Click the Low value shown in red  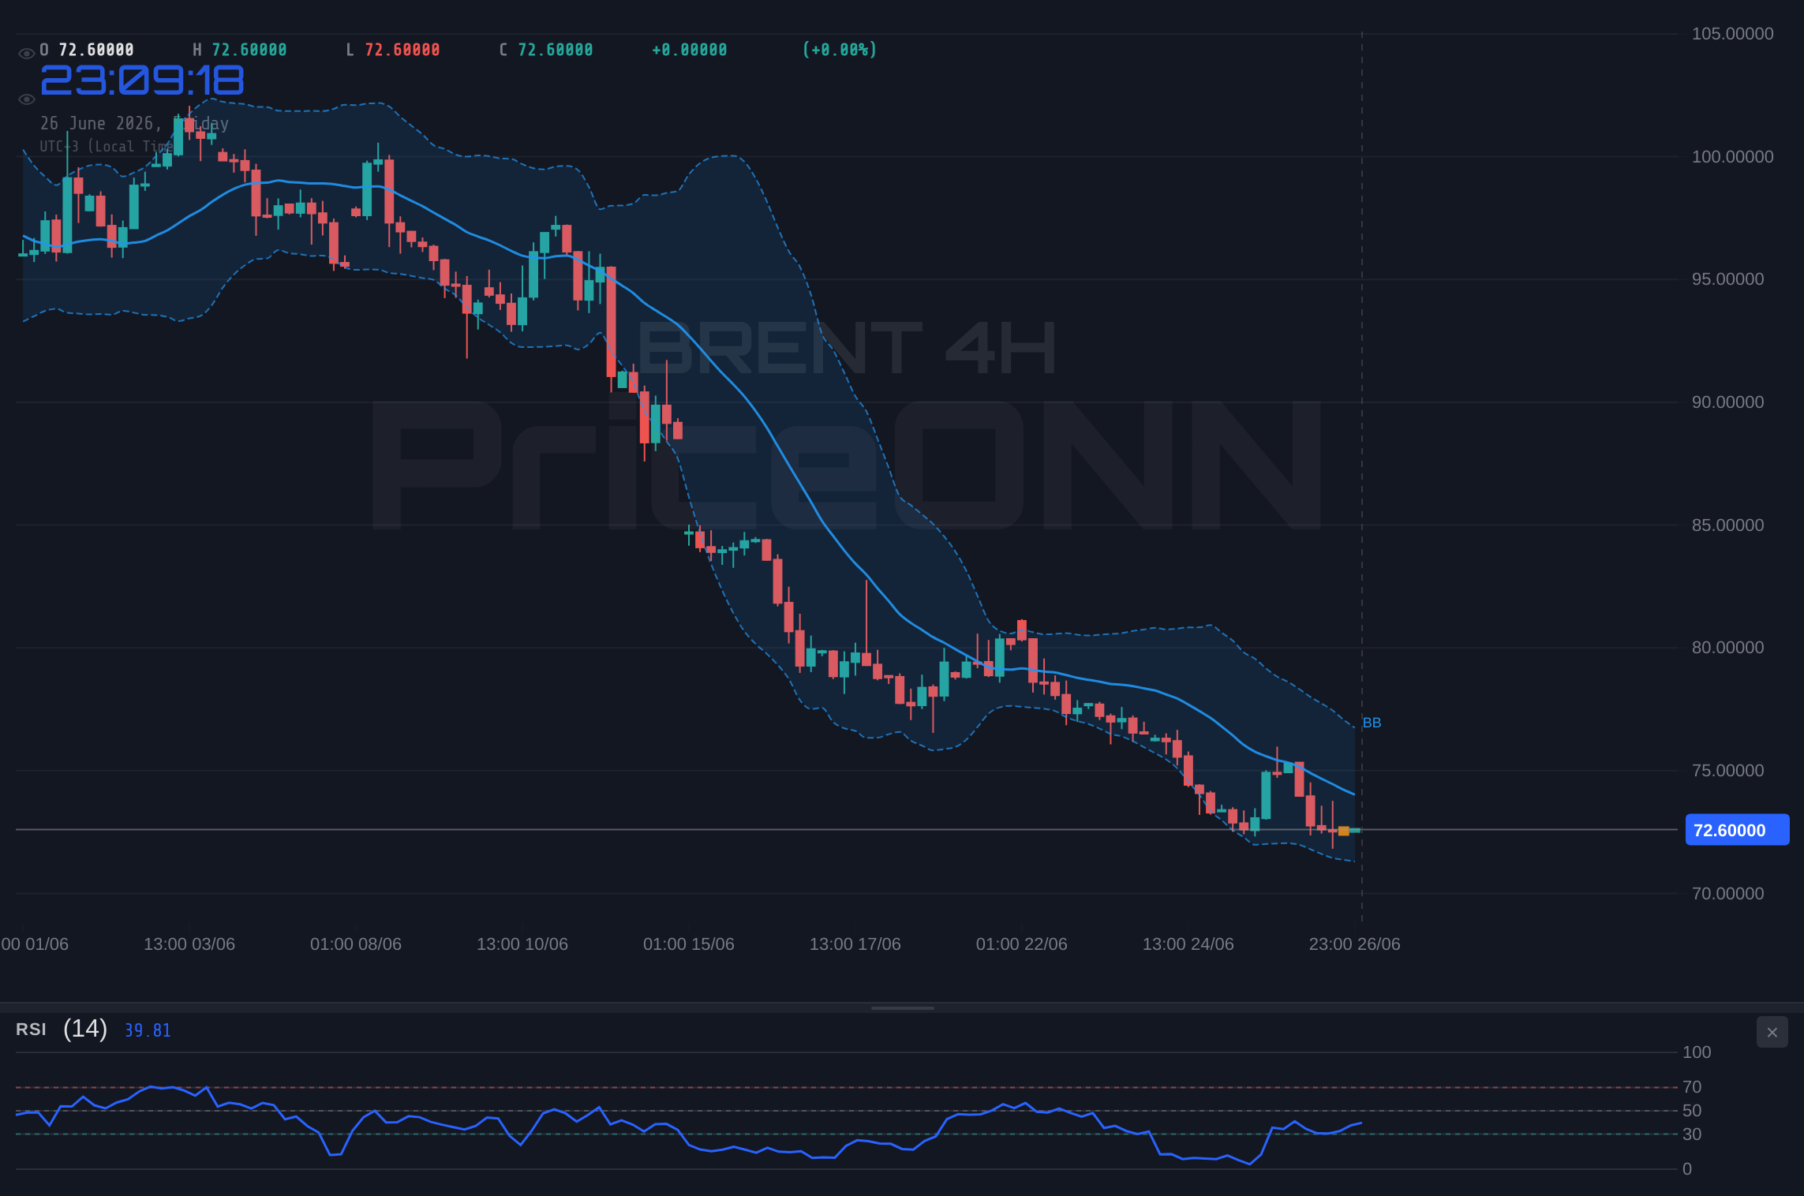pyautogui.click(x=402, y=50)
